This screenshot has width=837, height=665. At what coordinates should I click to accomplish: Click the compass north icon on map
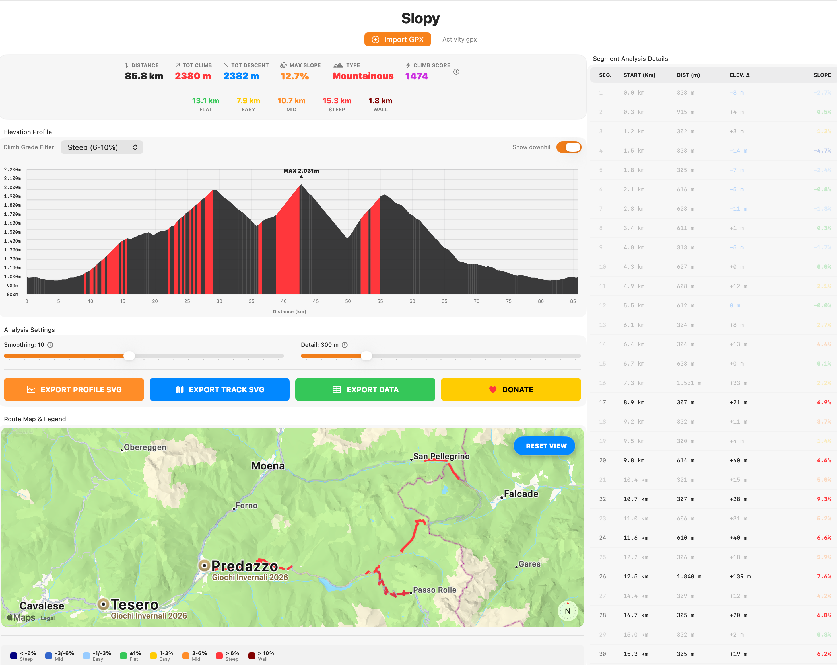tap(568, 611)
